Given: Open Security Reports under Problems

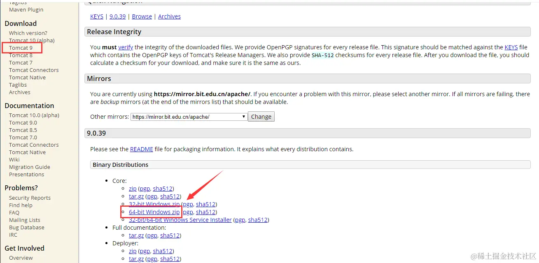Looking at the screenshot, I should [x=30, y=198].
